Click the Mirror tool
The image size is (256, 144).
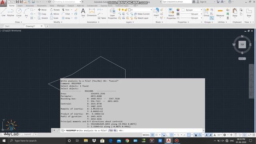(x=54, y=14)
